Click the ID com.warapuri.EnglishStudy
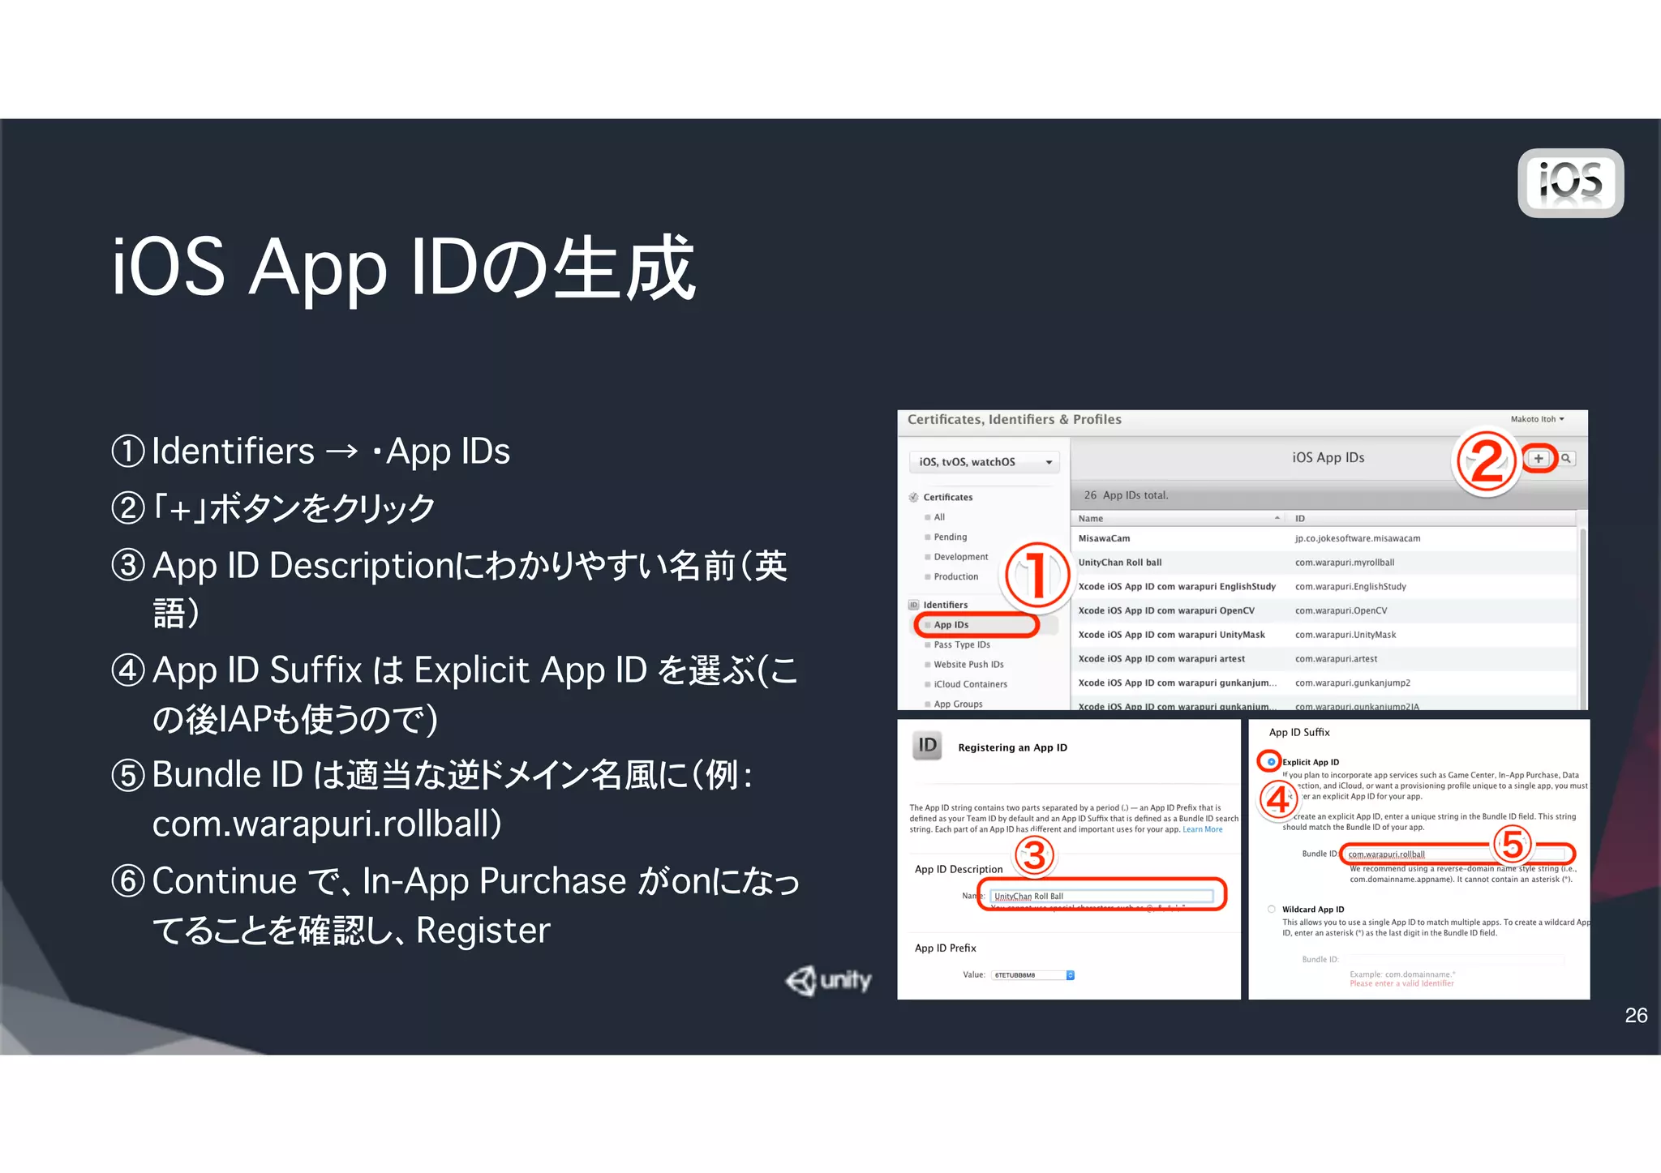The image size is (1661, 1173). [x=1350, y=587]
